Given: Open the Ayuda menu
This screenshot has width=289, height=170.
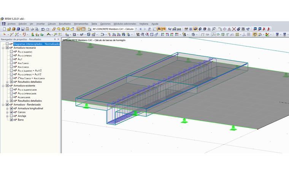Looking at the screenshot, I should click(x=155, y=24).
